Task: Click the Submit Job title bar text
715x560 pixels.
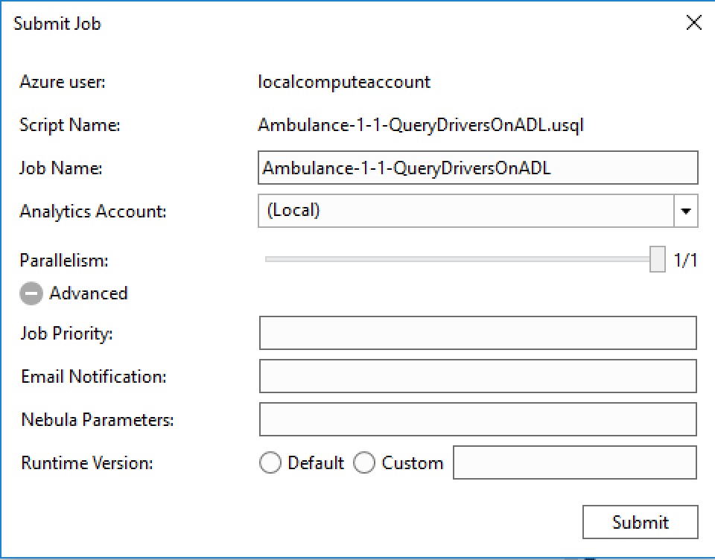Action: click(57, 24)
